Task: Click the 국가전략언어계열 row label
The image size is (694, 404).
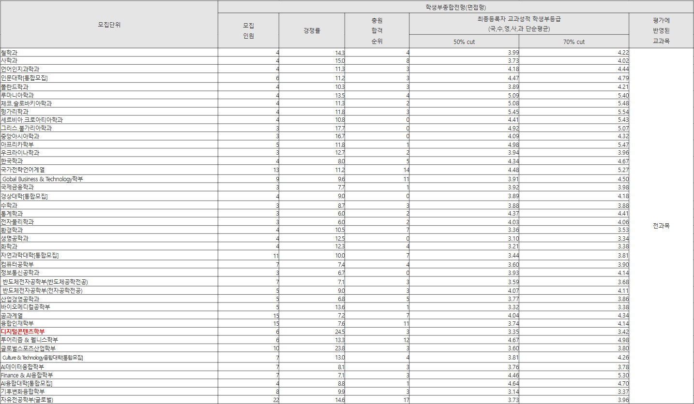Action: tap(23, 170)
